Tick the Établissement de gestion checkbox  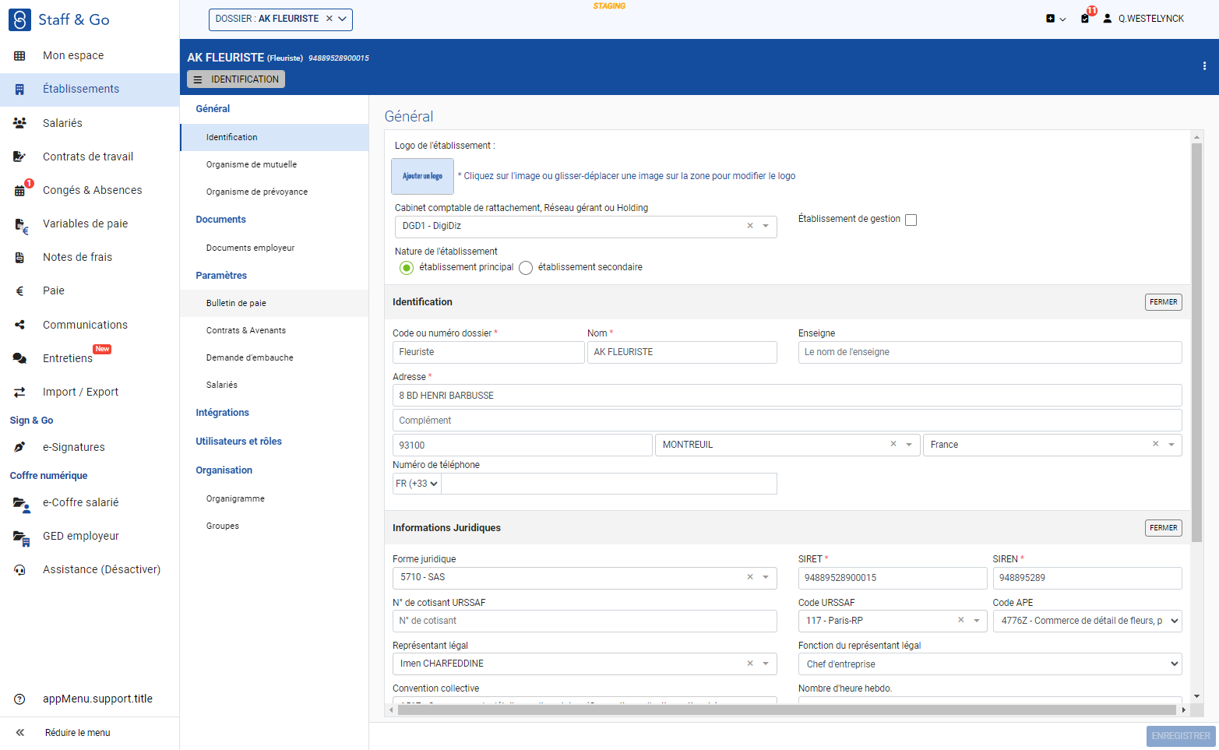pos(911,220)
